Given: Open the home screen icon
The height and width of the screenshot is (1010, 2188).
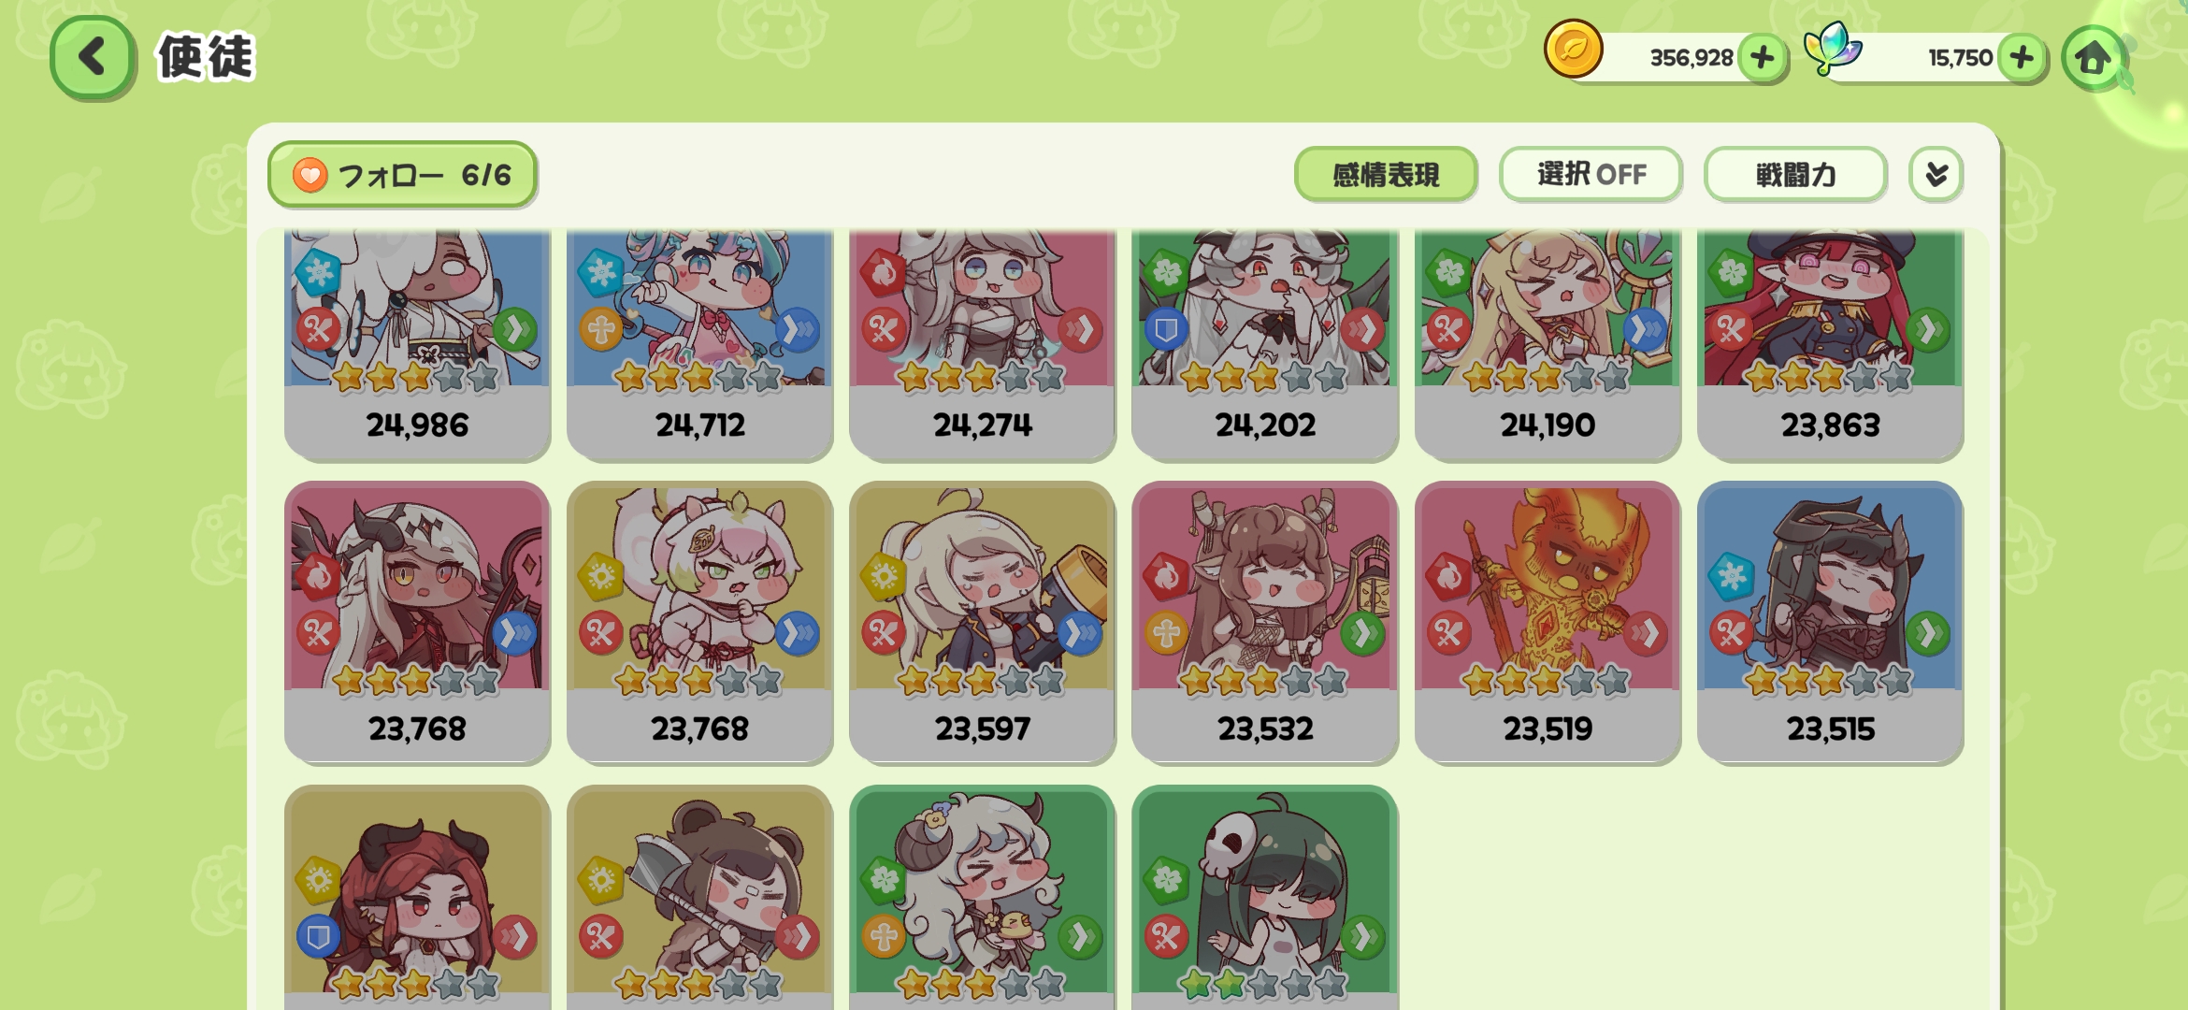Looking at the screenshot, I should [2094, 58].
